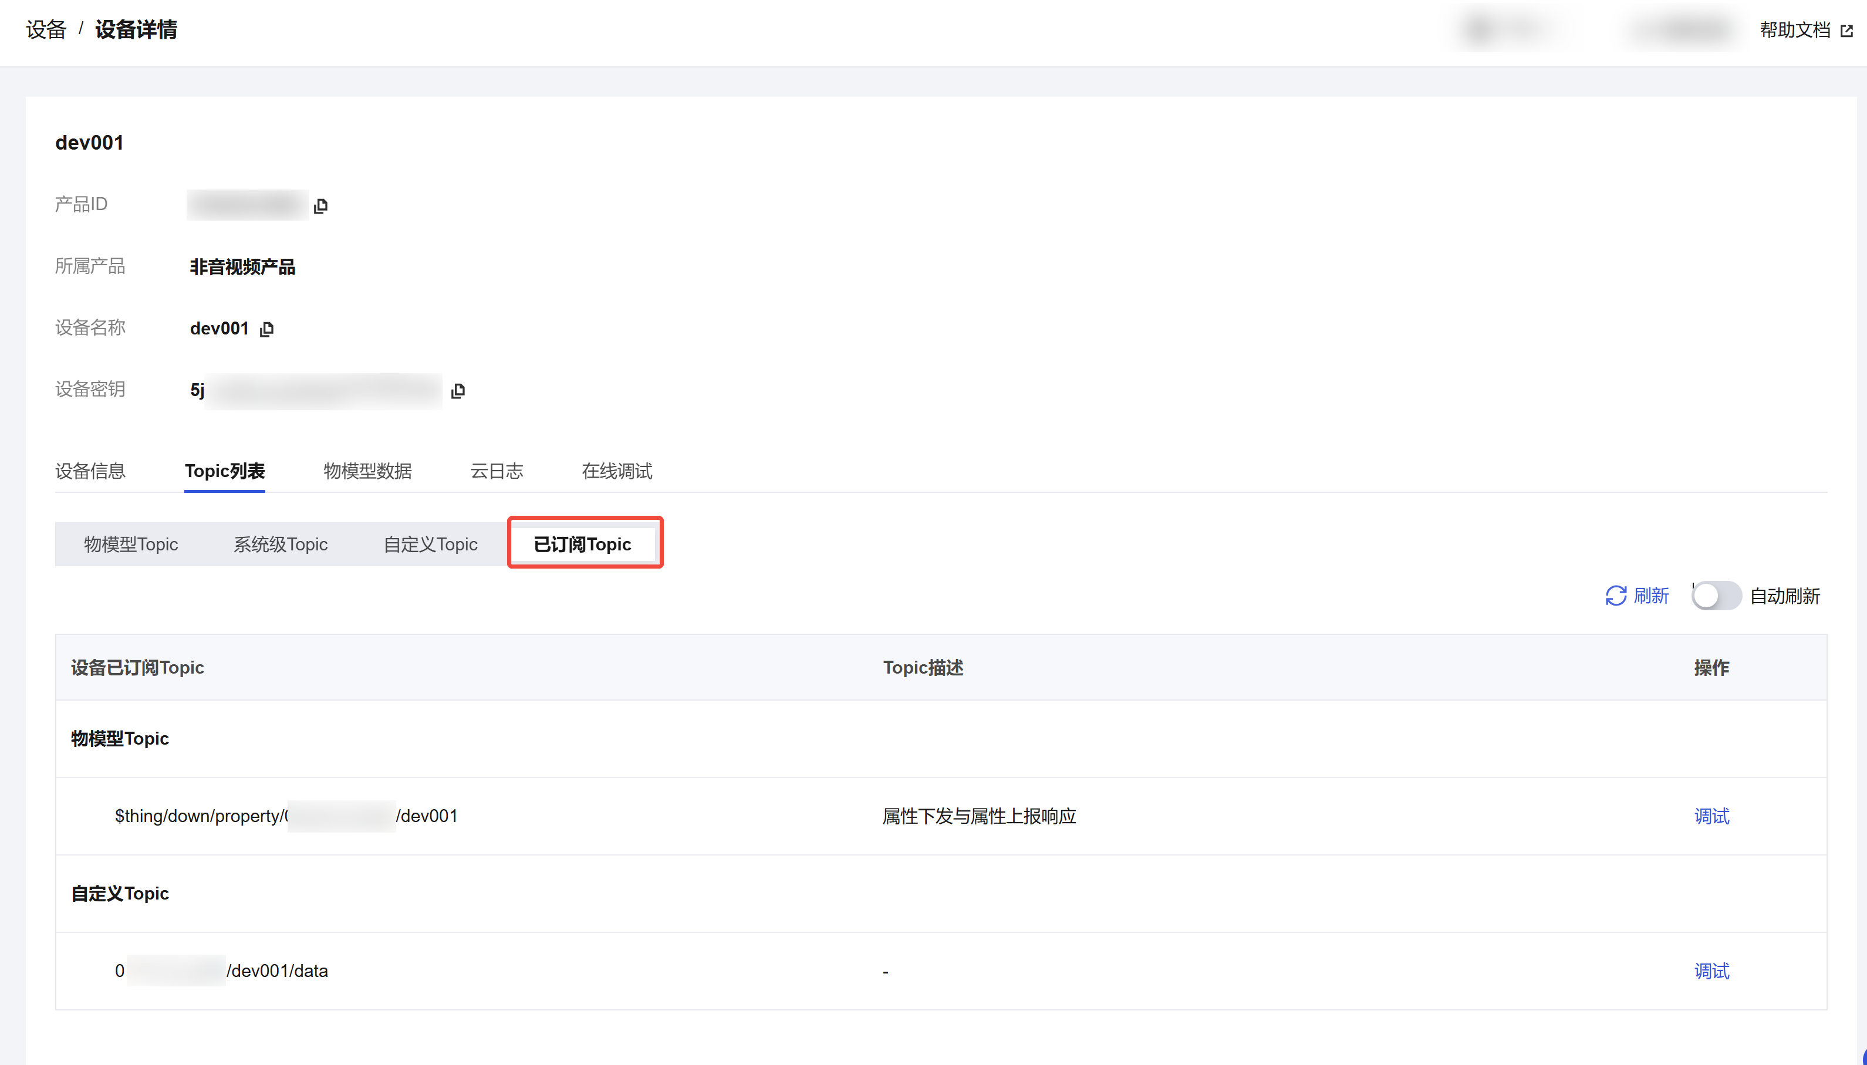This screenshot has height=1065, width=1867.
Task: Click 刷新 text button
Action: pos(1650,596)
